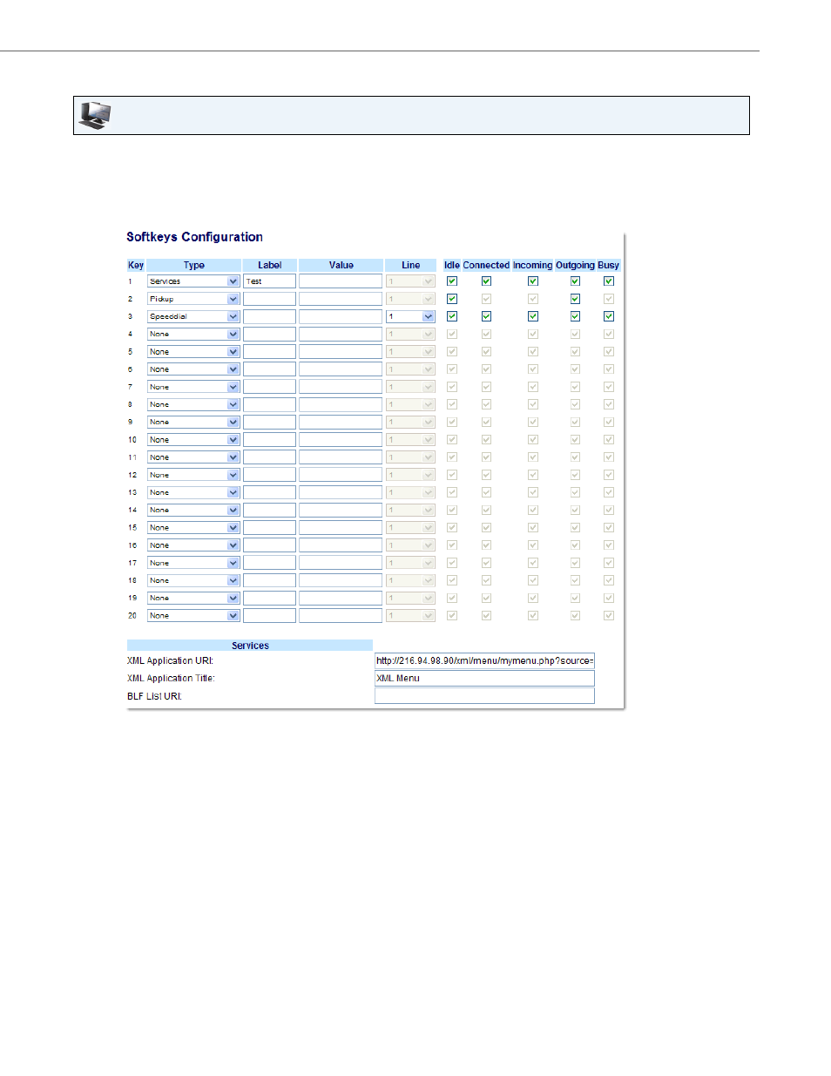
Task: Click the 'Connected' column header
Action: 486,265
